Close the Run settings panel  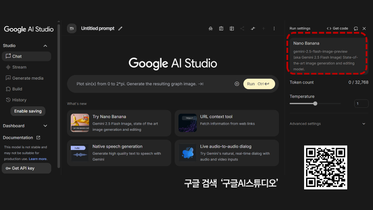pyautogui.click(x=364, y=29)
